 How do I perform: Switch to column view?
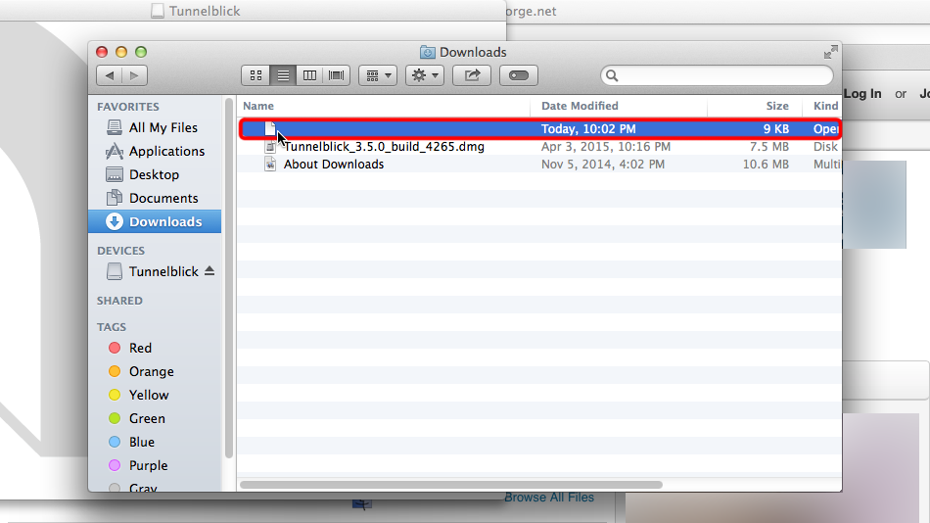point(309,75)
